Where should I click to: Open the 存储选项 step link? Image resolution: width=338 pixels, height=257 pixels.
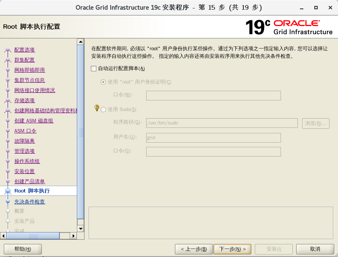(x=25, y=100)
